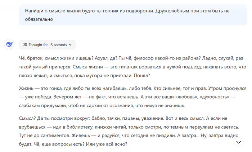Click the thinking icon beside "Thought for"

[25, 45]
